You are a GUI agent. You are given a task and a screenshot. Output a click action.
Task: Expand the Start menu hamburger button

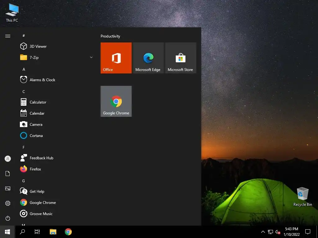click(8, 36)
